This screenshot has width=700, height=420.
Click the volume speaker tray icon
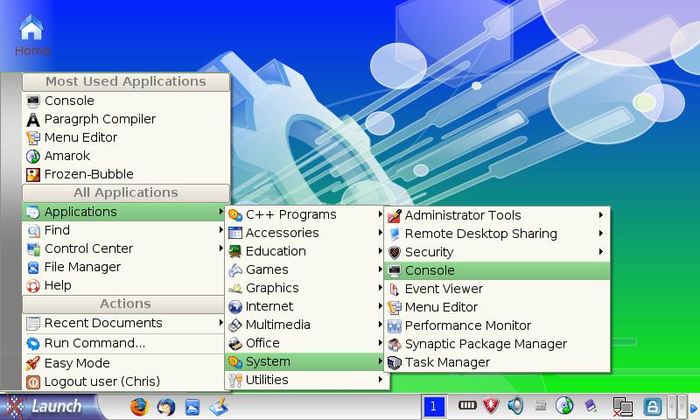click(515, 406)
